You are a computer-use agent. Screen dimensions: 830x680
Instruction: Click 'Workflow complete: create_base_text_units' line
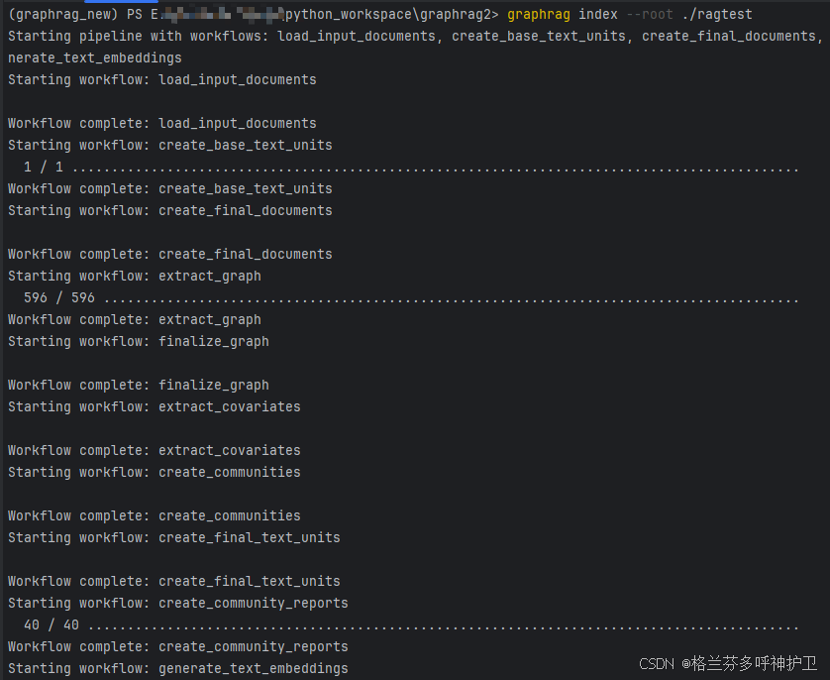click(170, 188)
